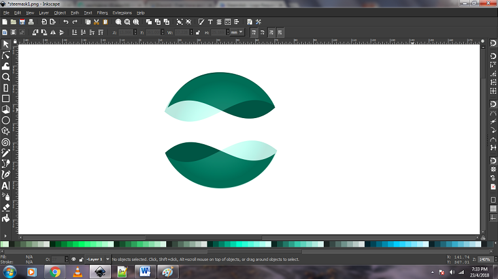
Task: Select the Text tool in toolbox
Action: (x=6, y=186)
